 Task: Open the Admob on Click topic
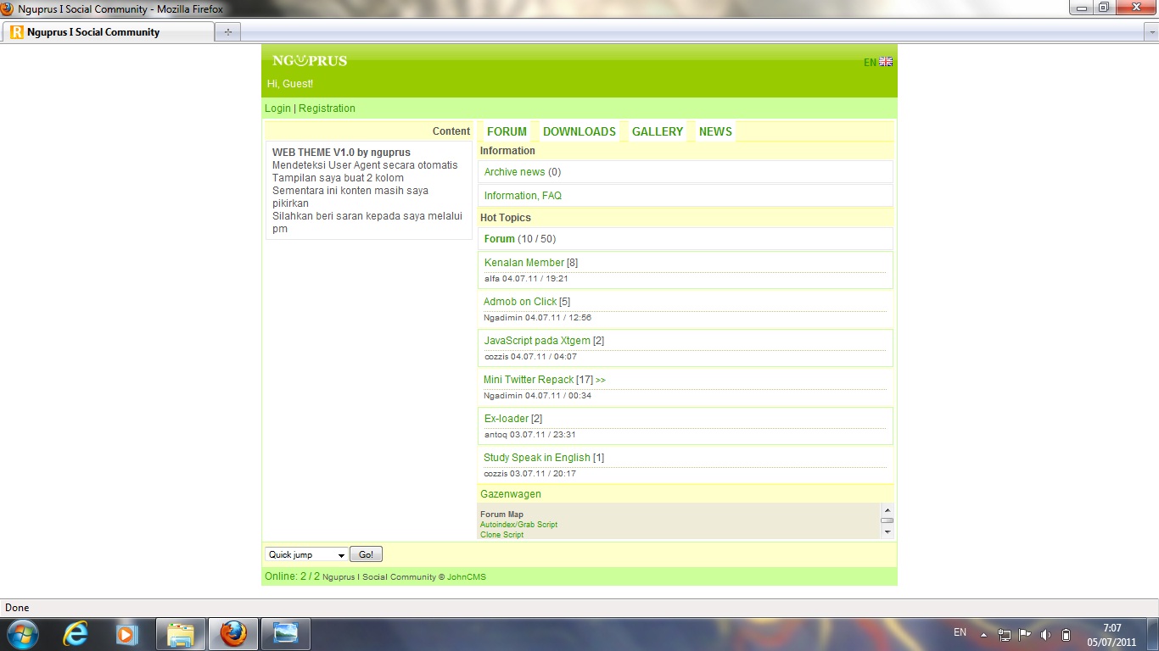[x=520, y=302]
